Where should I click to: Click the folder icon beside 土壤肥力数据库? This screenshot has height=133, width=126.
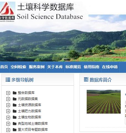(x=15, y=111)
